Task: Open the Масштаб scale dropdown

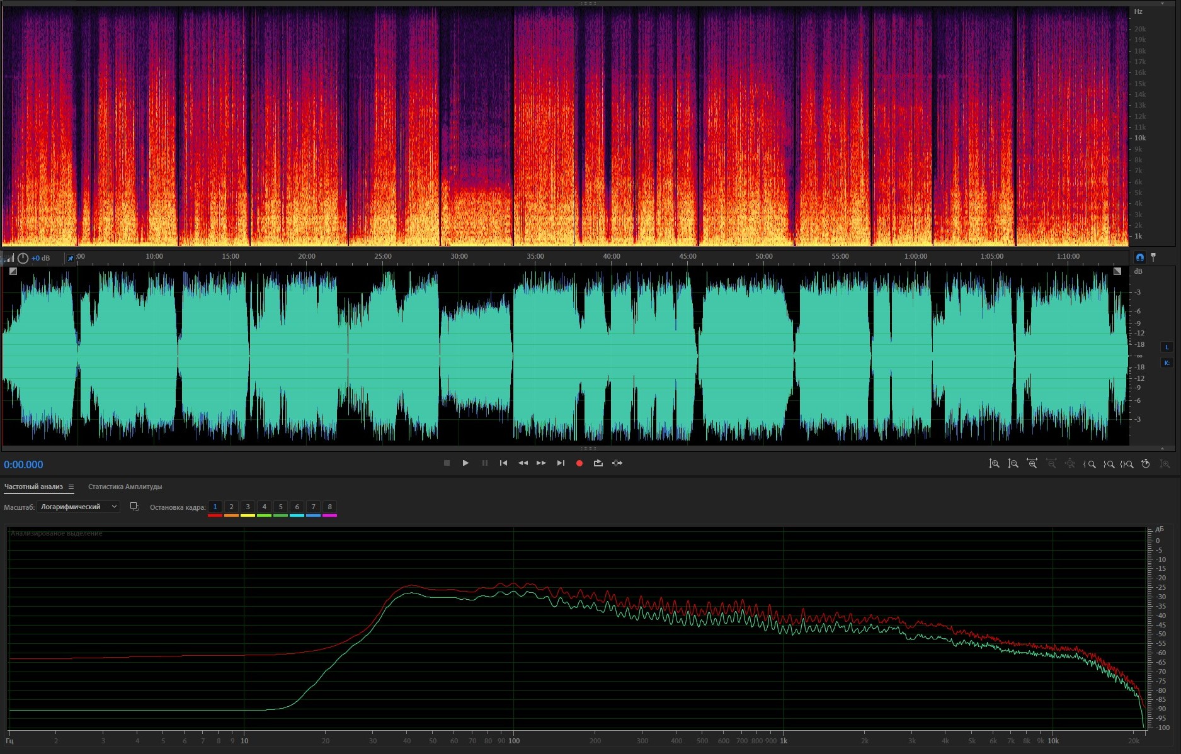Action: (x=78, y=507)
